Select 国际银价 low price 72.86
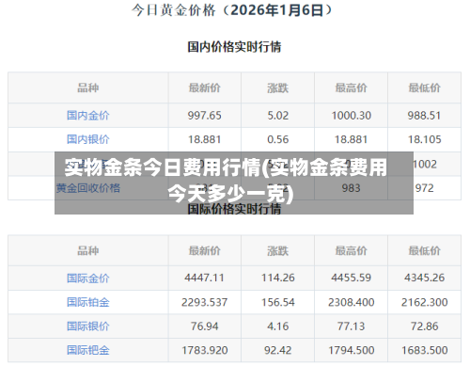This screenshot has width=470, height=366. [x=425, y=326]
